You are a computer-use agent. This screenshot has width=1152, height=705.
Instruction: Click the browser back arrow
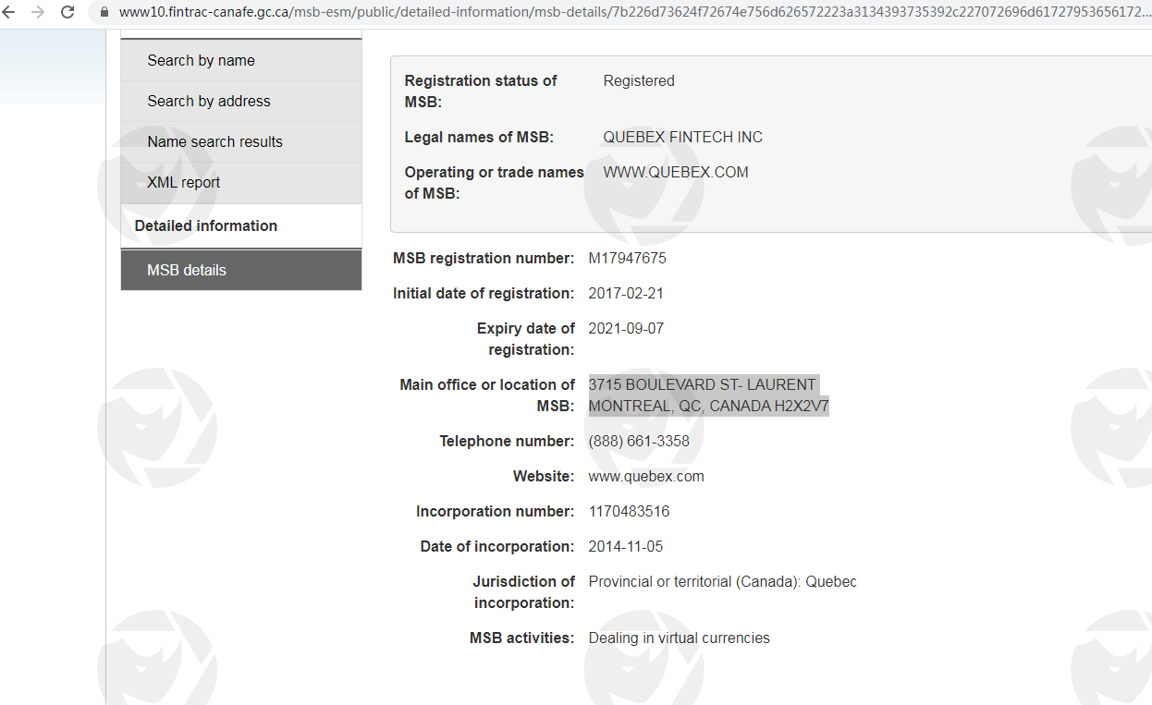pyautogui.click(x=9, y=12)
